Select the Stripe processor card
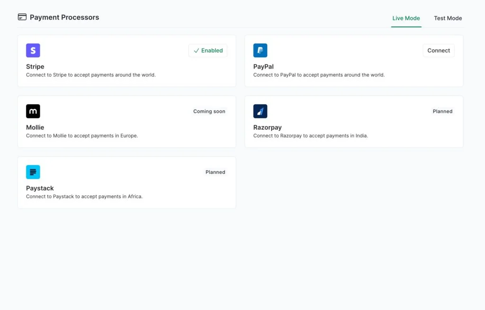Screen dimensions: 485x310 (126, 61)
